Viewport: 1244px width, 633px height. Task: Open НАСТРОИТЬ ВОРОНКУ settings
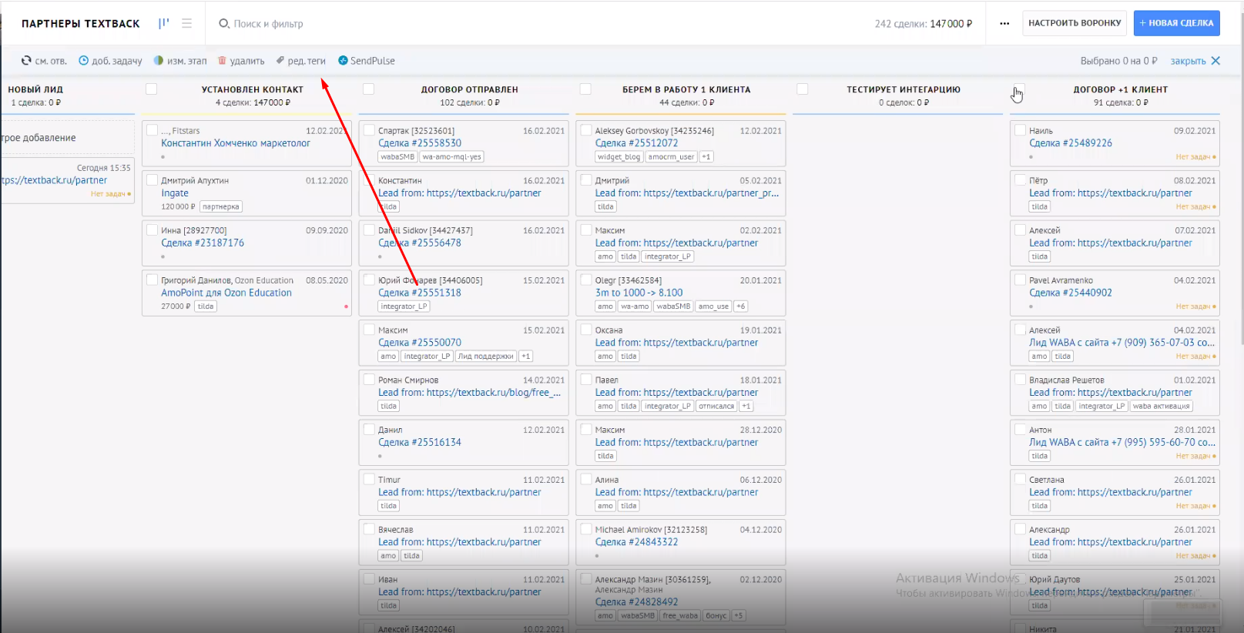click(x=1075, y=23)
